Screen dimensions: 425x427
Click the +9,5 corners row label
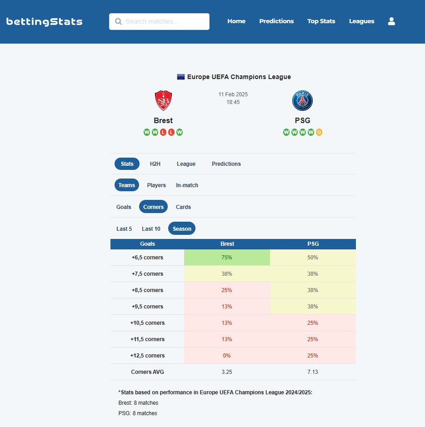pos(147,307)
